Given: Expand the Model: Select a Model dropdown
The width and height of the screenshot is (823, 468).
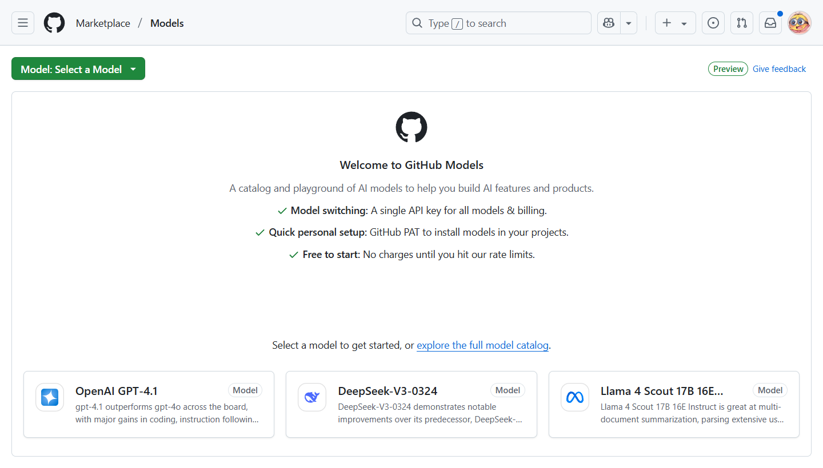Looking at the screenshot, I should pos(78,69).
